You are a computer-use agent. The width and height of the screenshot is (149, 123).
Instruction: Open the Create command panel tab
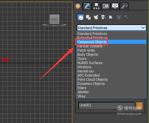[78, 6]
